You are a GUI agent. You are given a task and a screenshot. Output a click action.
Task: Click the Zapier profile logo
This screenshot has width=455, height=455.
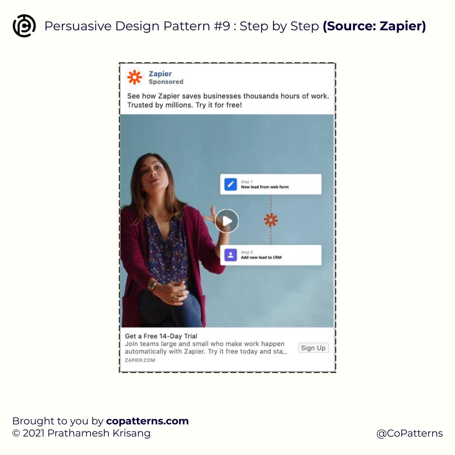click(134, 77)
